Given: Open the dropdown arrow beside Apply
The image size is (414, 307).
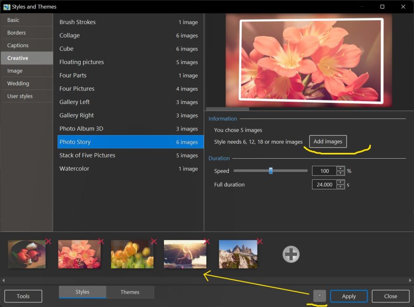Looking at the screenshot, I should pos(320,296).
